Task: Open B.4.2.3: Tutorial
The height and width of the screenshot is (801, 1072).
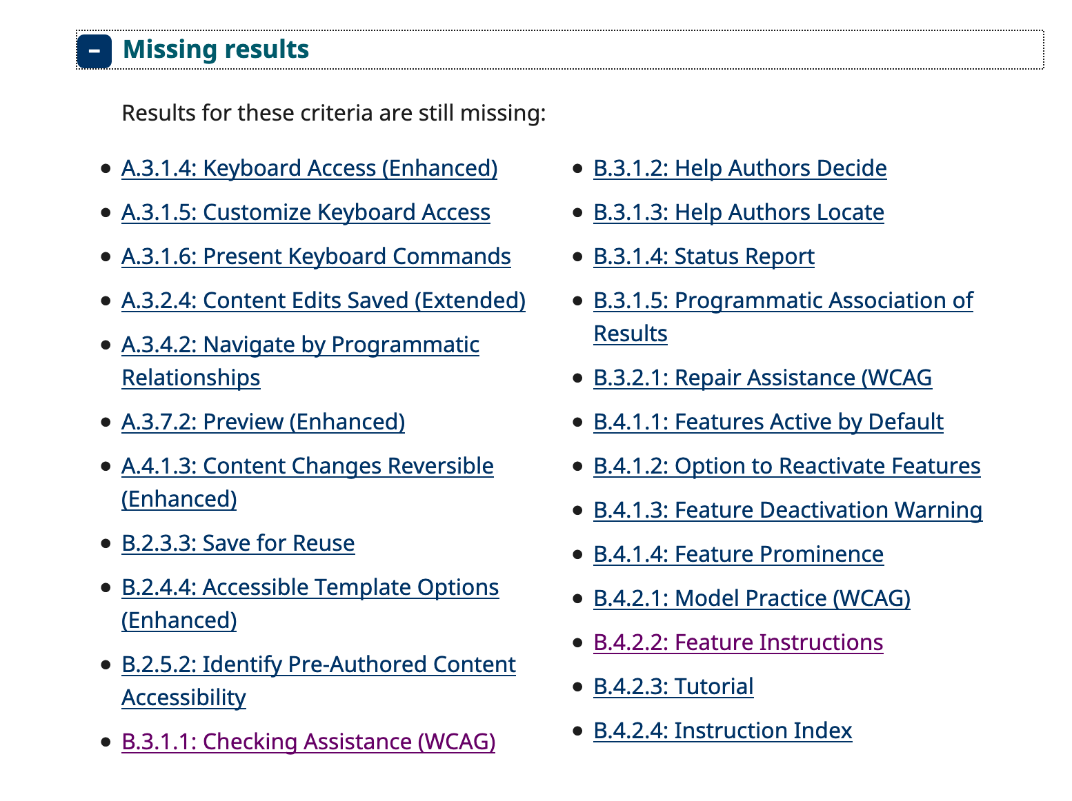Action: [x=673, y=686]
